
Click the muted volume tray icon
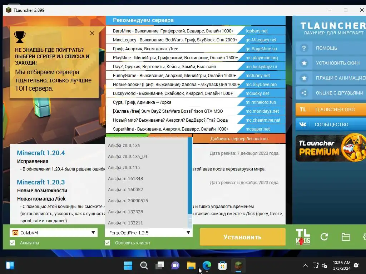pyautogui.click(x=325, y=265)
